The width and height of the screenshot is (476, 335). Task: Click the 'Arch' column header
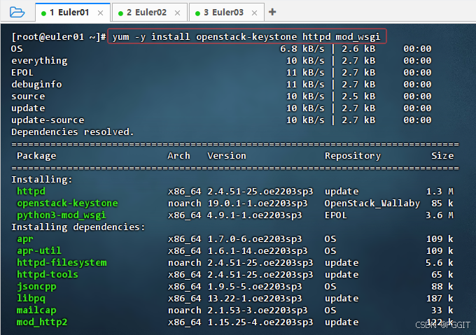coord(178,155)
